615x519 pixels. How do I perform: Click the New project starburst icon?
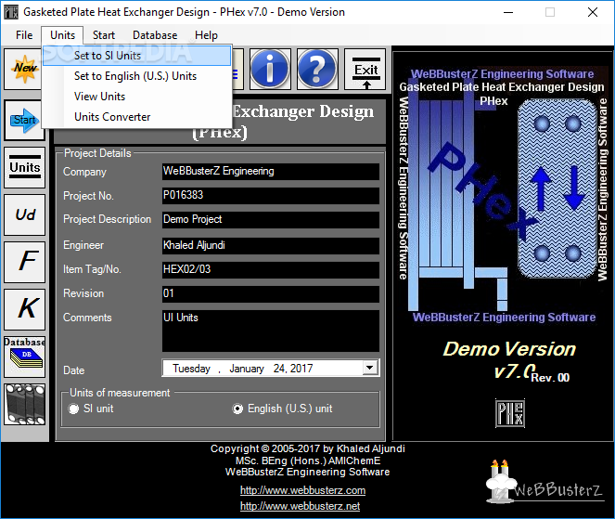pos(23,69)
